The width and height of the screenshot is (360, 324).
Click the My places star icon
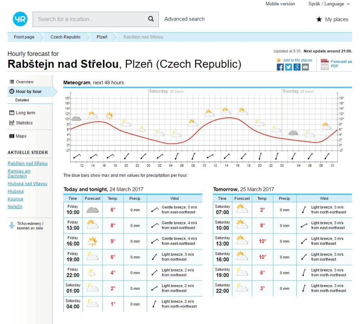coord(319,19)
